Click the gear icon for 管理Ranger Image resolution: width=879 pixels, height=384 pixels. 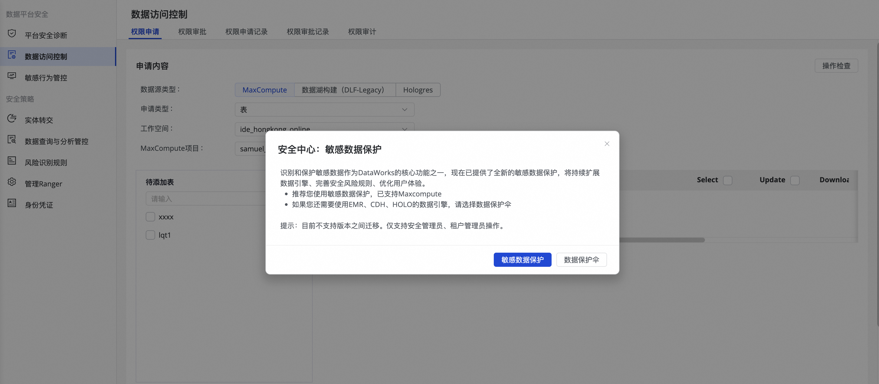coord(12,182)
